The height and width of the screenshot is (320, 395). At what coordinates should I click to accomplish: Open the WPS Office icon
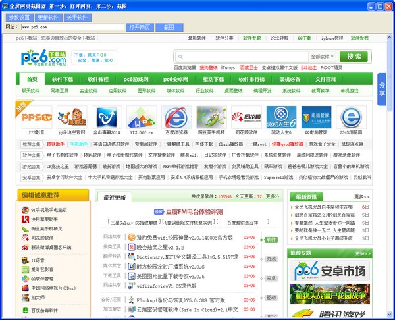pos(142,117)
